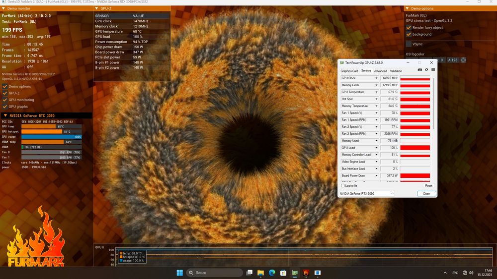Collapse the NVIDIA GeForce RTX 3090 monitoring section
The image size is (497, 279).
coord(5,115)
